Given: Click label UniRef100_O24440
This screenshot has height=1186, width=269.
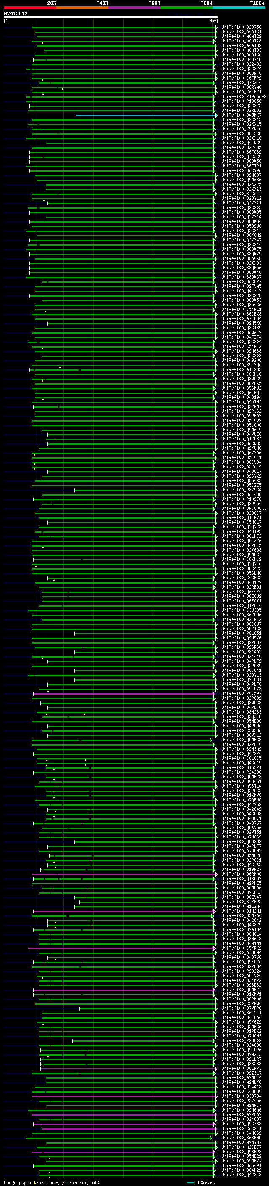Looking at the screenshot, I should (241, 657).
